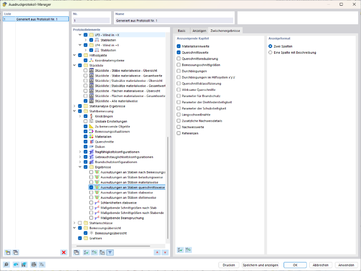361x271 pixels.
Task: Click the Koordinatensysteme axis icon
Action: (x=91, y=60)
